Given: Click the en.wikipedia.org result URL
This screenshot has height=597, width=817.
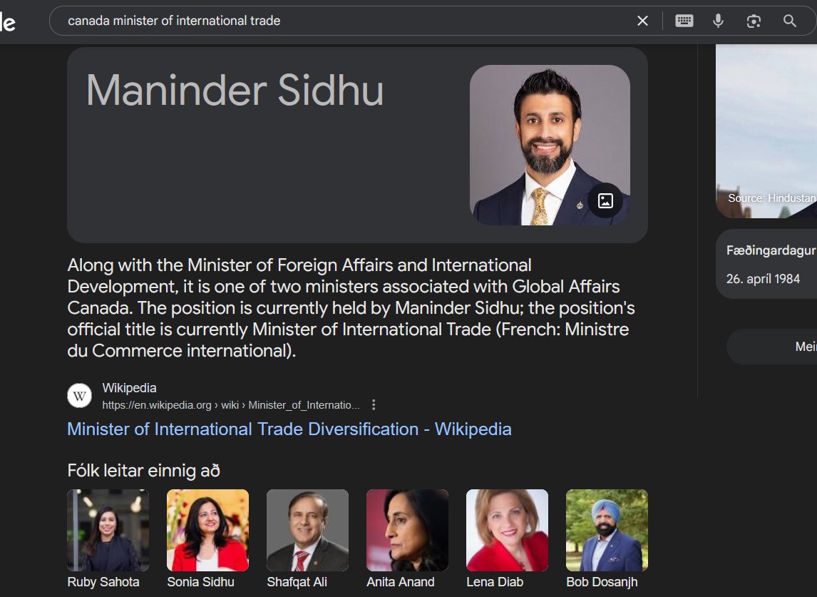Looking at the screenshot, I should coord(231,405).
